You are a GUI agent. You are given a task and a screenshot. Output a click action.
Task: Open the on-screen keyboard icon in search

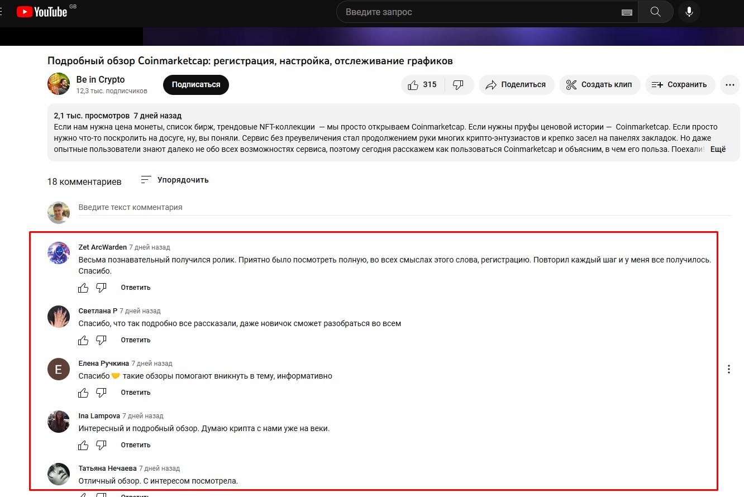pos(627,12)
